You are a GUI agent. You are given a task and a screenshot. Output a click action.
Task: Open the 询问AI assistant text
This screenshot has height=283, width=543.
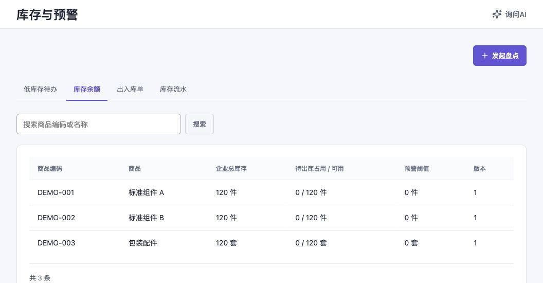[516, 14]
